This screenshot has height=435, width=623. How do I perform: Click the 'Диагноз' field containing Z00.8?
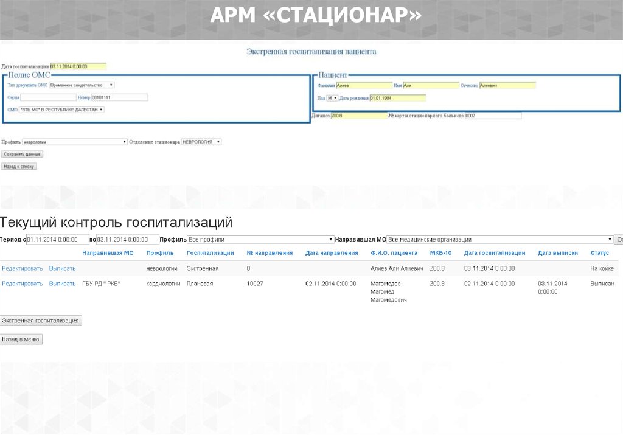point(358,116)
